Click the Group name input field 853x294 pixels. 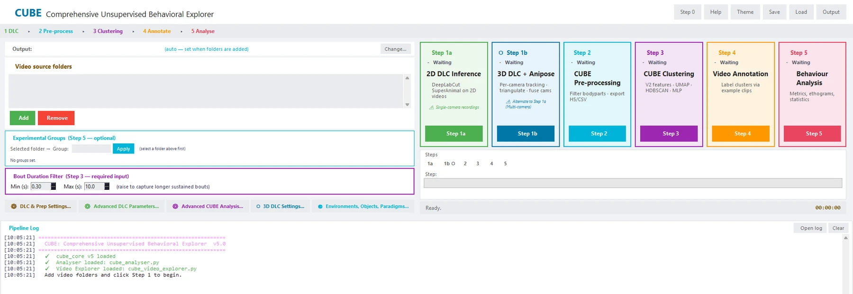point(91,149)
